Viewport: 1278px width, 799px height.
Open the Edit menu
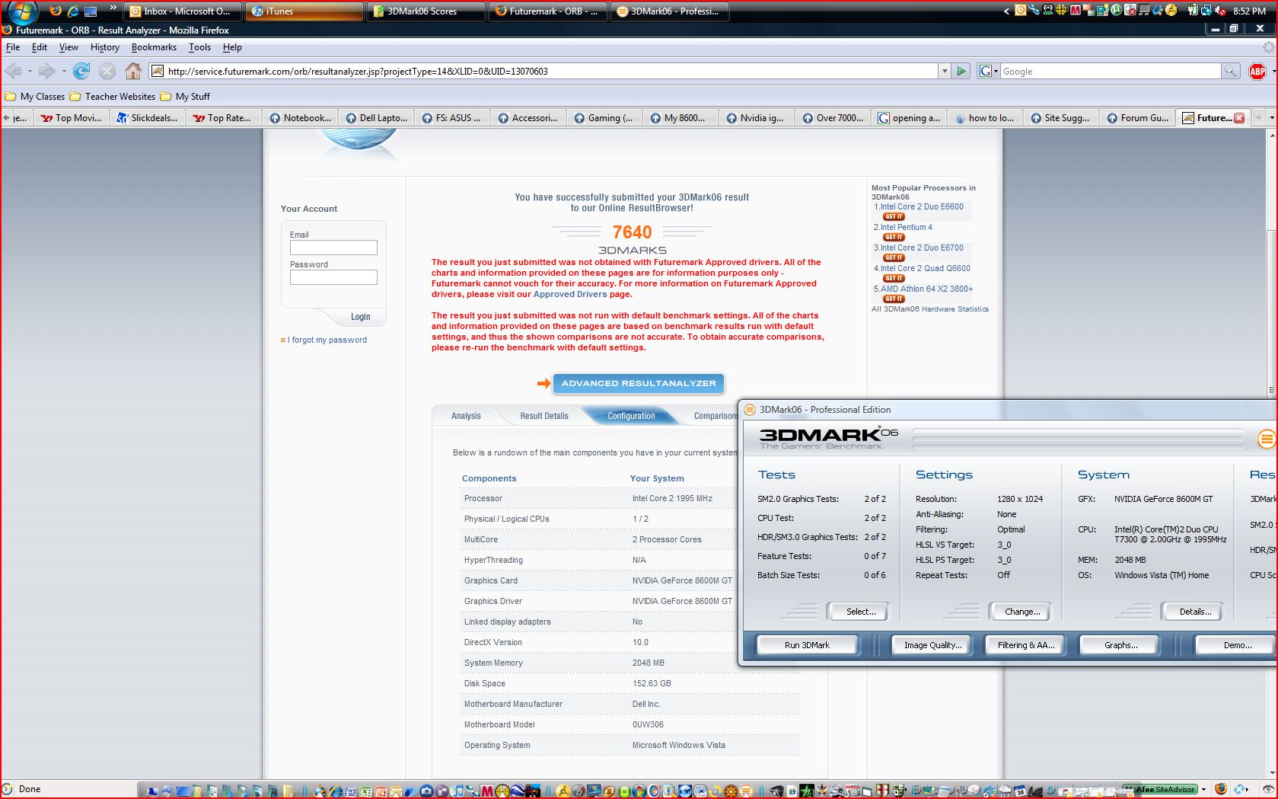[x=40, y=47]
